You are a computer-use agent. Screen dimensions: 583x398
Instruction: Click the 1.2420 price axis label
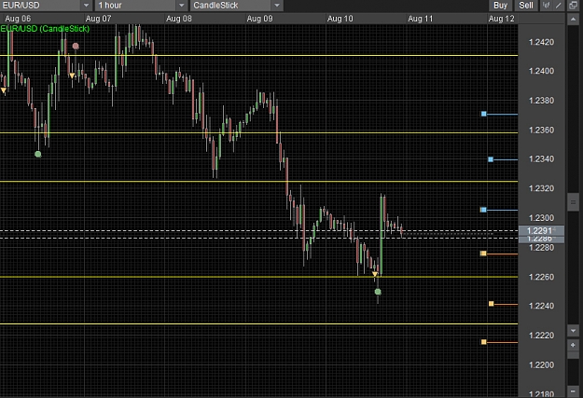click(x=541, y=42)
